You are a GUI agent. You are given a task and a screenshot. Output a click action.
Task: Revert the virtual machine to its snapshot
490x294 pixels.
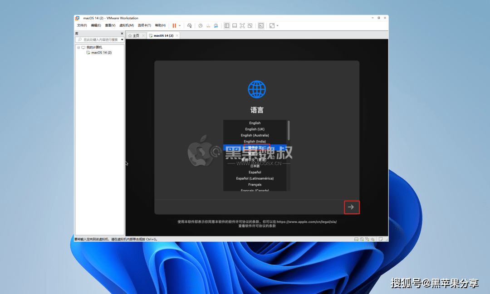click(x=208, y=25)
